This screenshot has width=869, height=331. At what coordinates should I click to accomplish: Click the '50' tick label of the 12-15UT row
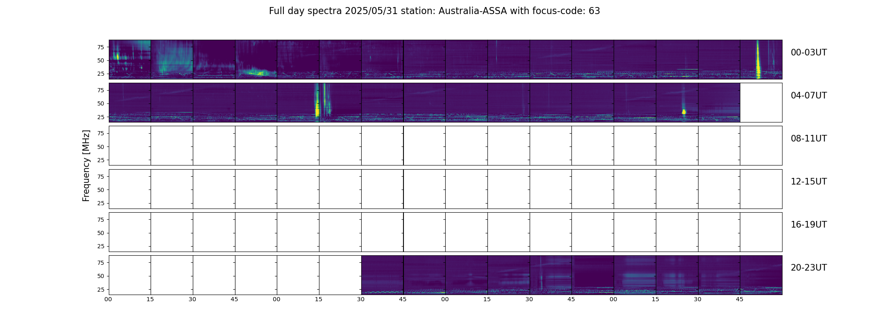pos(101,190)
